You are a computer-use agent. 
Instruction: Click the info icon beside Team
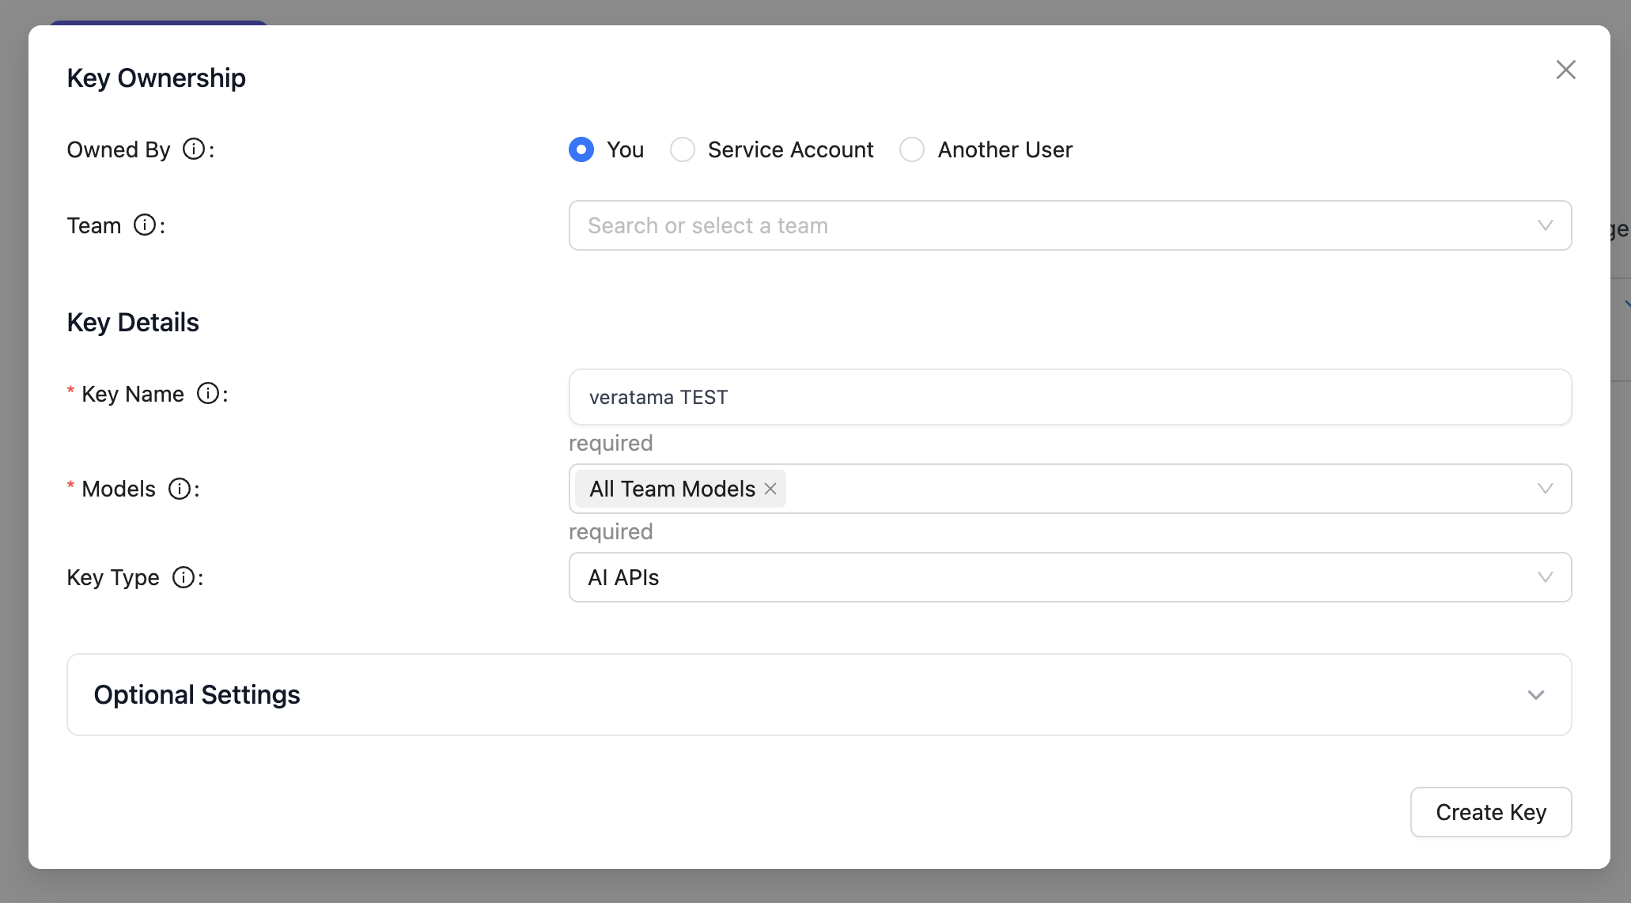(145, 225)
